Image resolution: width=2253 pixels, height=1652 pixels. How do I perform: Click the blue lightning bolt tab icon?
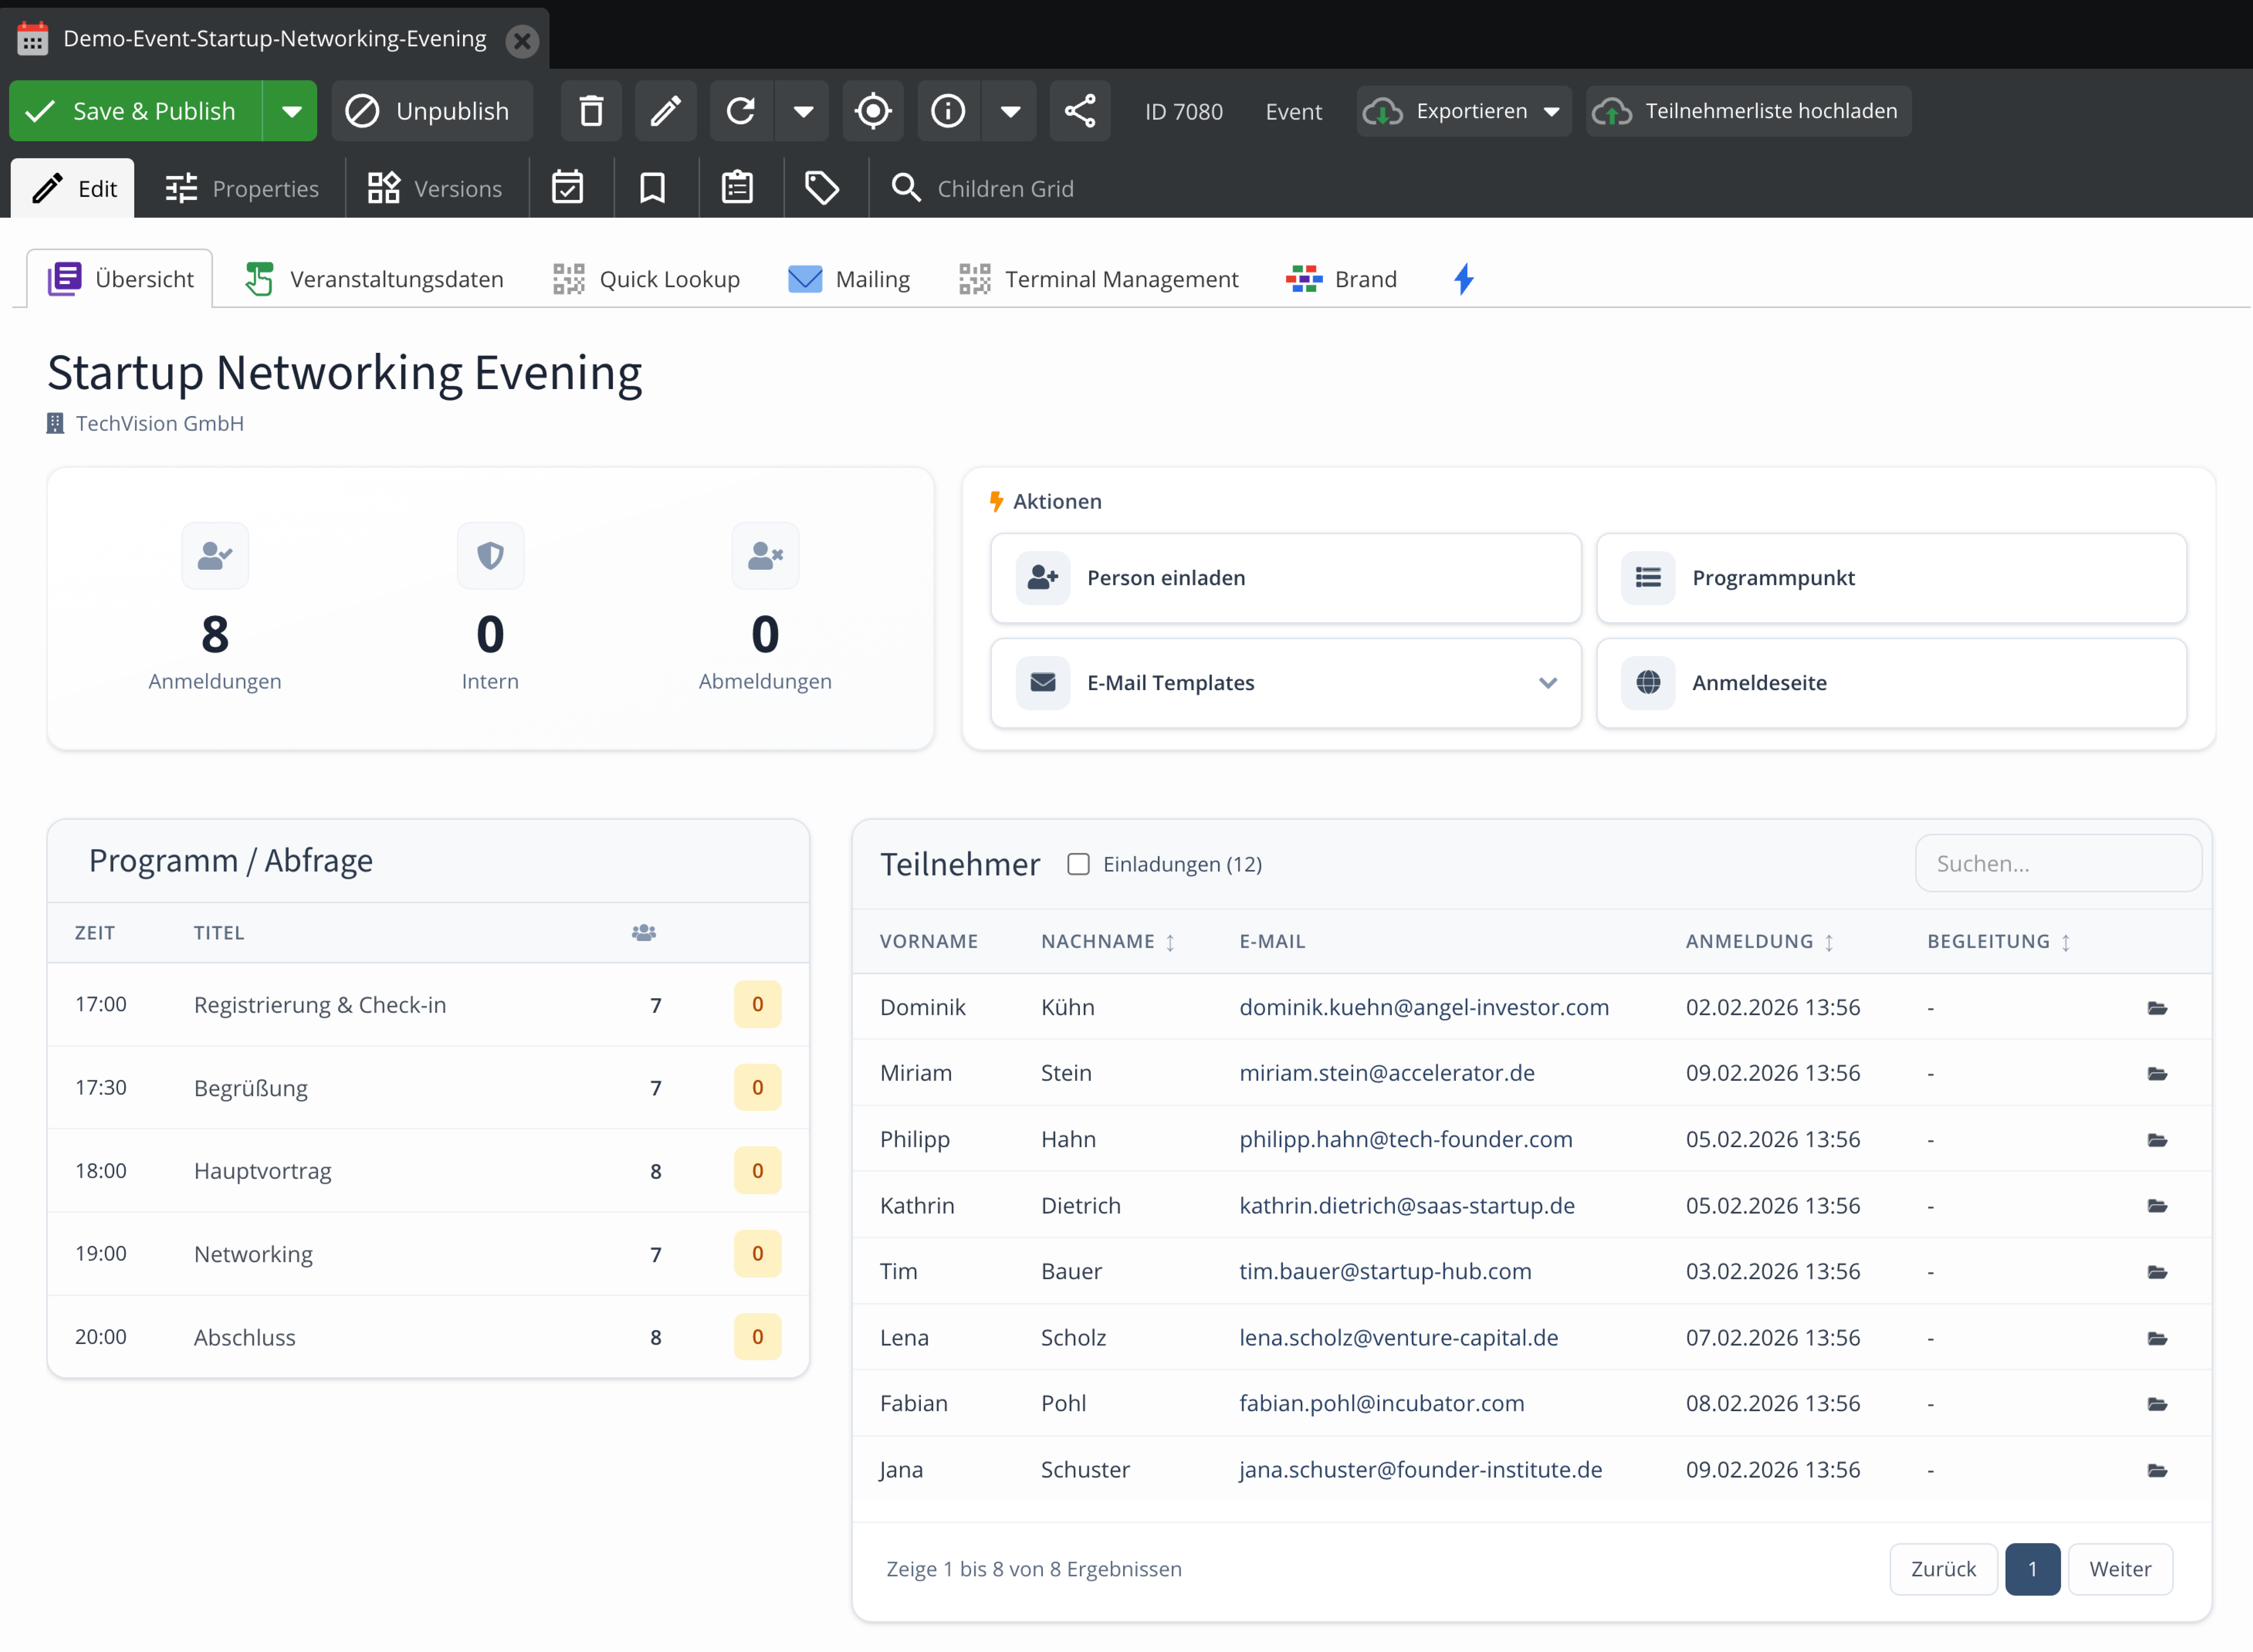coord(1463,279)
